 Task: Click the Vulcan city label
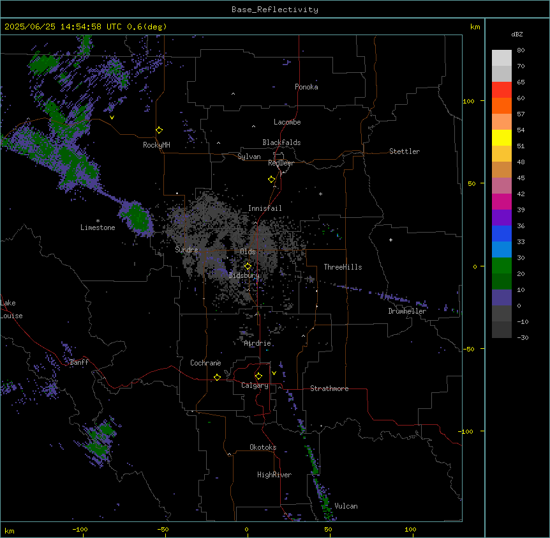coord(346,506)
